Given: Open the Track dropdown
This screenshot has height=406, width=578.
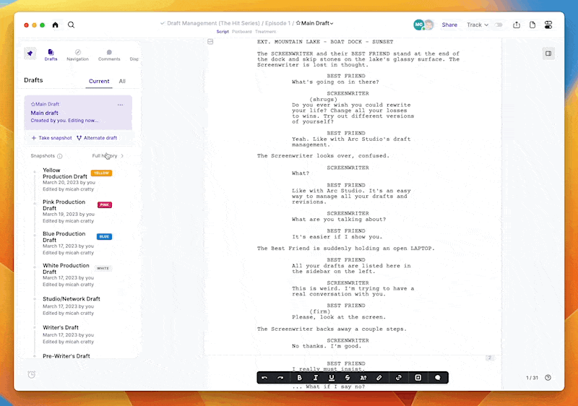Looking at the screenshot, I should click(478, 25).
